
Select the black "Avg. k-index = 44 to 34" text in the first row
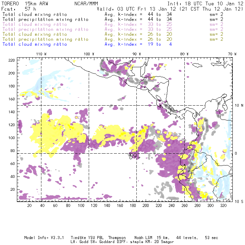coord(138,15)
